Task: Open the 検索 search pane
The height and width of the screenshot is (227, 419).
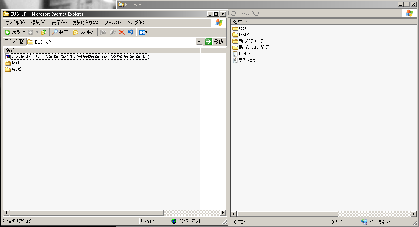Action: [x=60, y=32]
